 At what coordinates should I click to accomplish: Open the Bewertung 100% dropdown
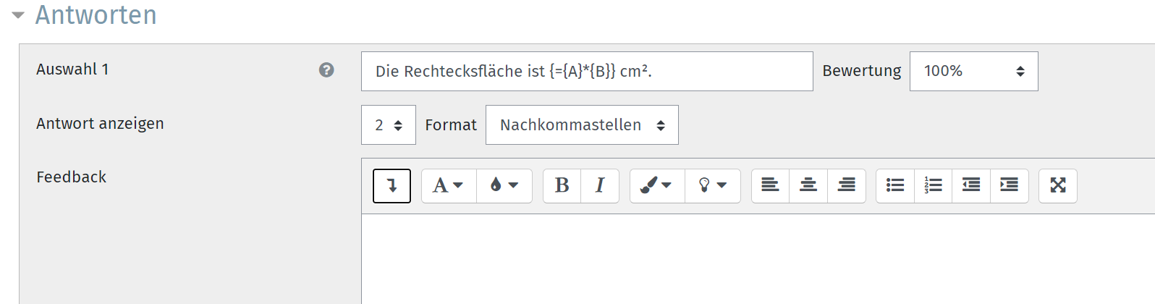point(973,71)
